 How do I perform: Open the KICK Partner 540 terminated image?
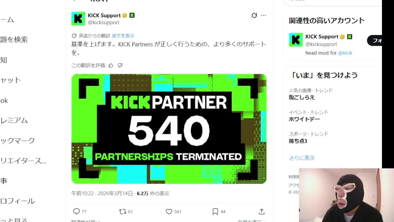[169, 129]
